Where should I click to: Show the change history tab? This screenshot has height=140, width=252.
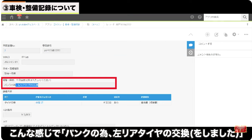point(191,52)
